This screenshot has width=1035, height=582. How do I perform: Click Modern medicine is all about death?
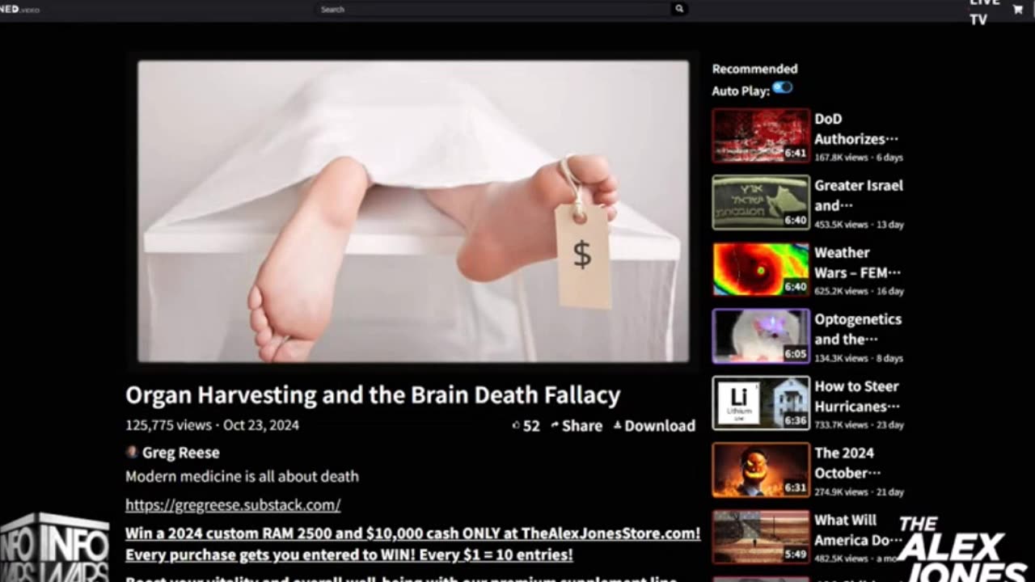pos(242,476)
